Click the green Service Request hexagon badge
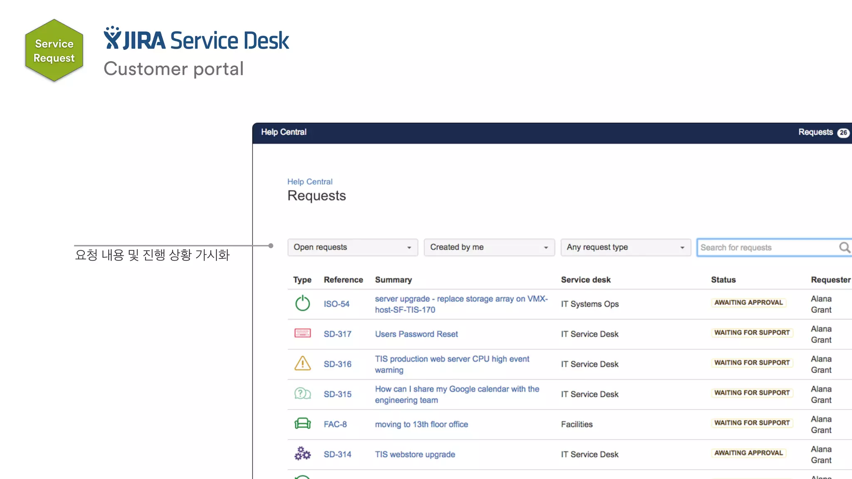Screen dimensions: 852x479 [54, 50]
